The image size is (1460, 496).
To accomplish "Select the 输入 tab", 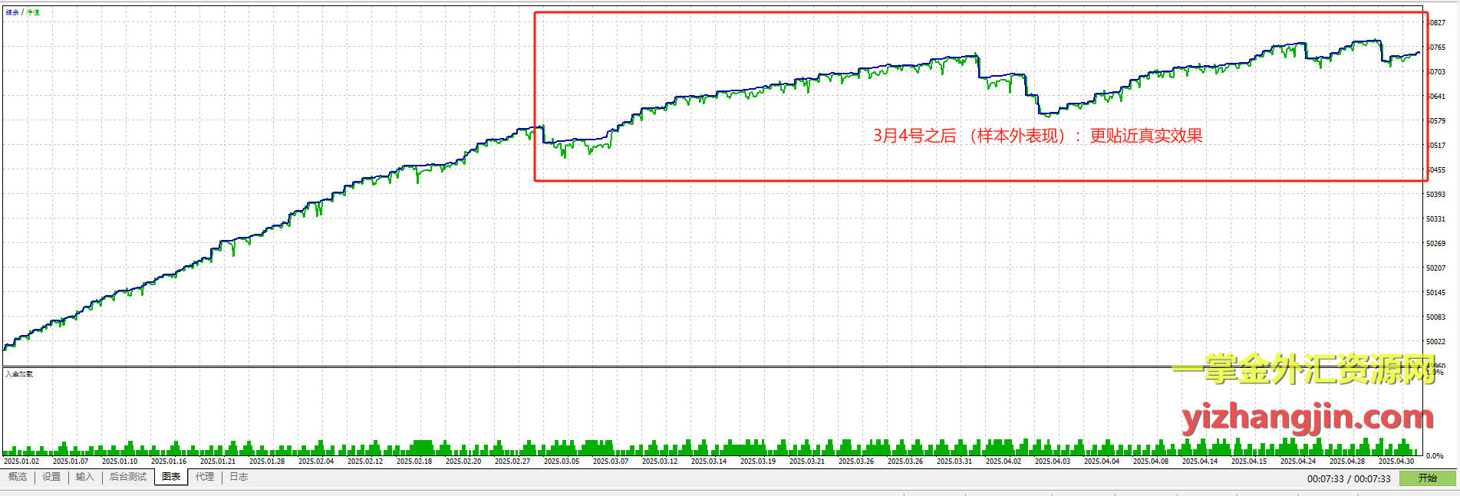I will click(x=84, y=477).
